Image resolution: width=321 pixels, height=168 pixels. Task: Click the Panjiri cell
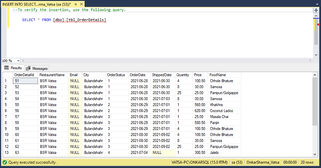click(224, 123)
